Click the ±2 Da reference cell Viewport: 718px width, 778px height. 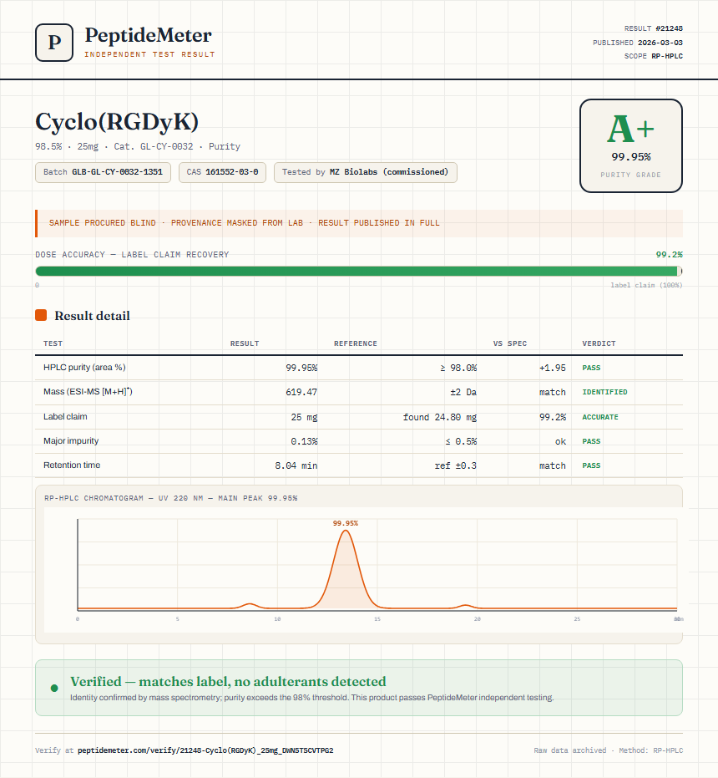463,392
